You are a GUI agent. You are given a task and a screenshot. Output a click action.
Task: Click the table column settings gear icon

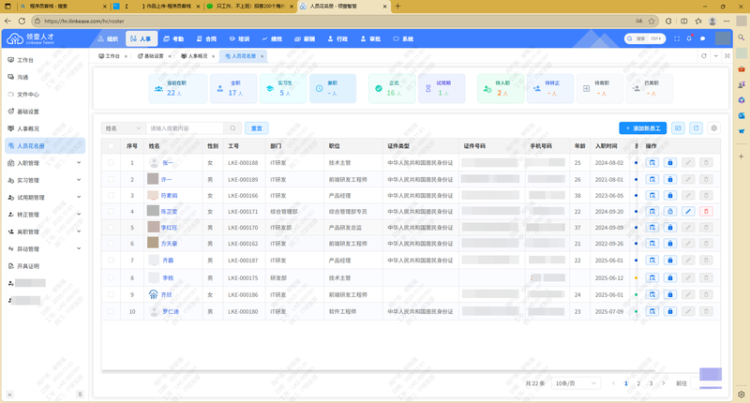click(x=713, y=127)
